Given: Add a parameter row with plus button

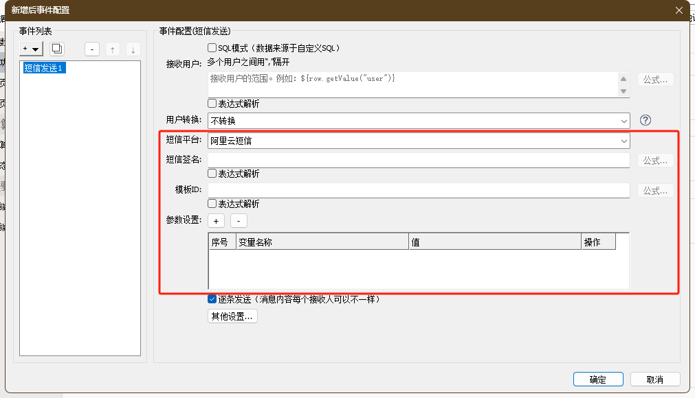Looking at the screenshot, I should (216, 221).
